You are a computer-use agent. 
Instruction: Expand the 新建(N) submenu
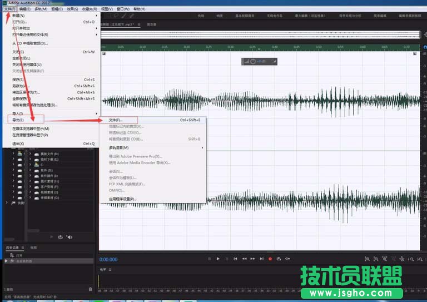point(52,16)
